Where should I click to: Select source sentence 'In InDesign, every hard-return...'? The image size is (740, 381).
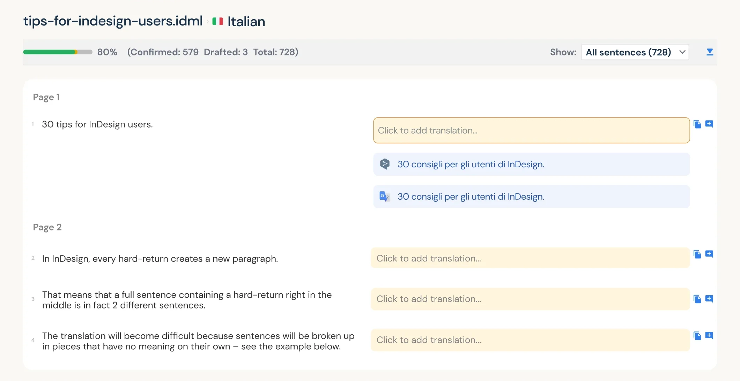160,259
